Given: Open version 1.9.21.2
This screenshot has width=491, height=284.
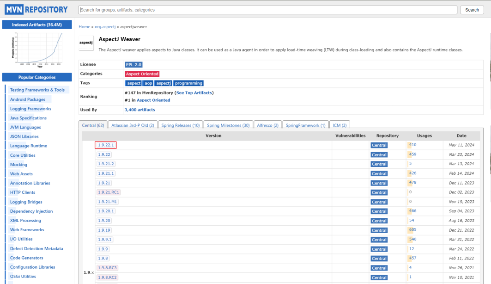Looking at the screenshot, I should [106, 164].
